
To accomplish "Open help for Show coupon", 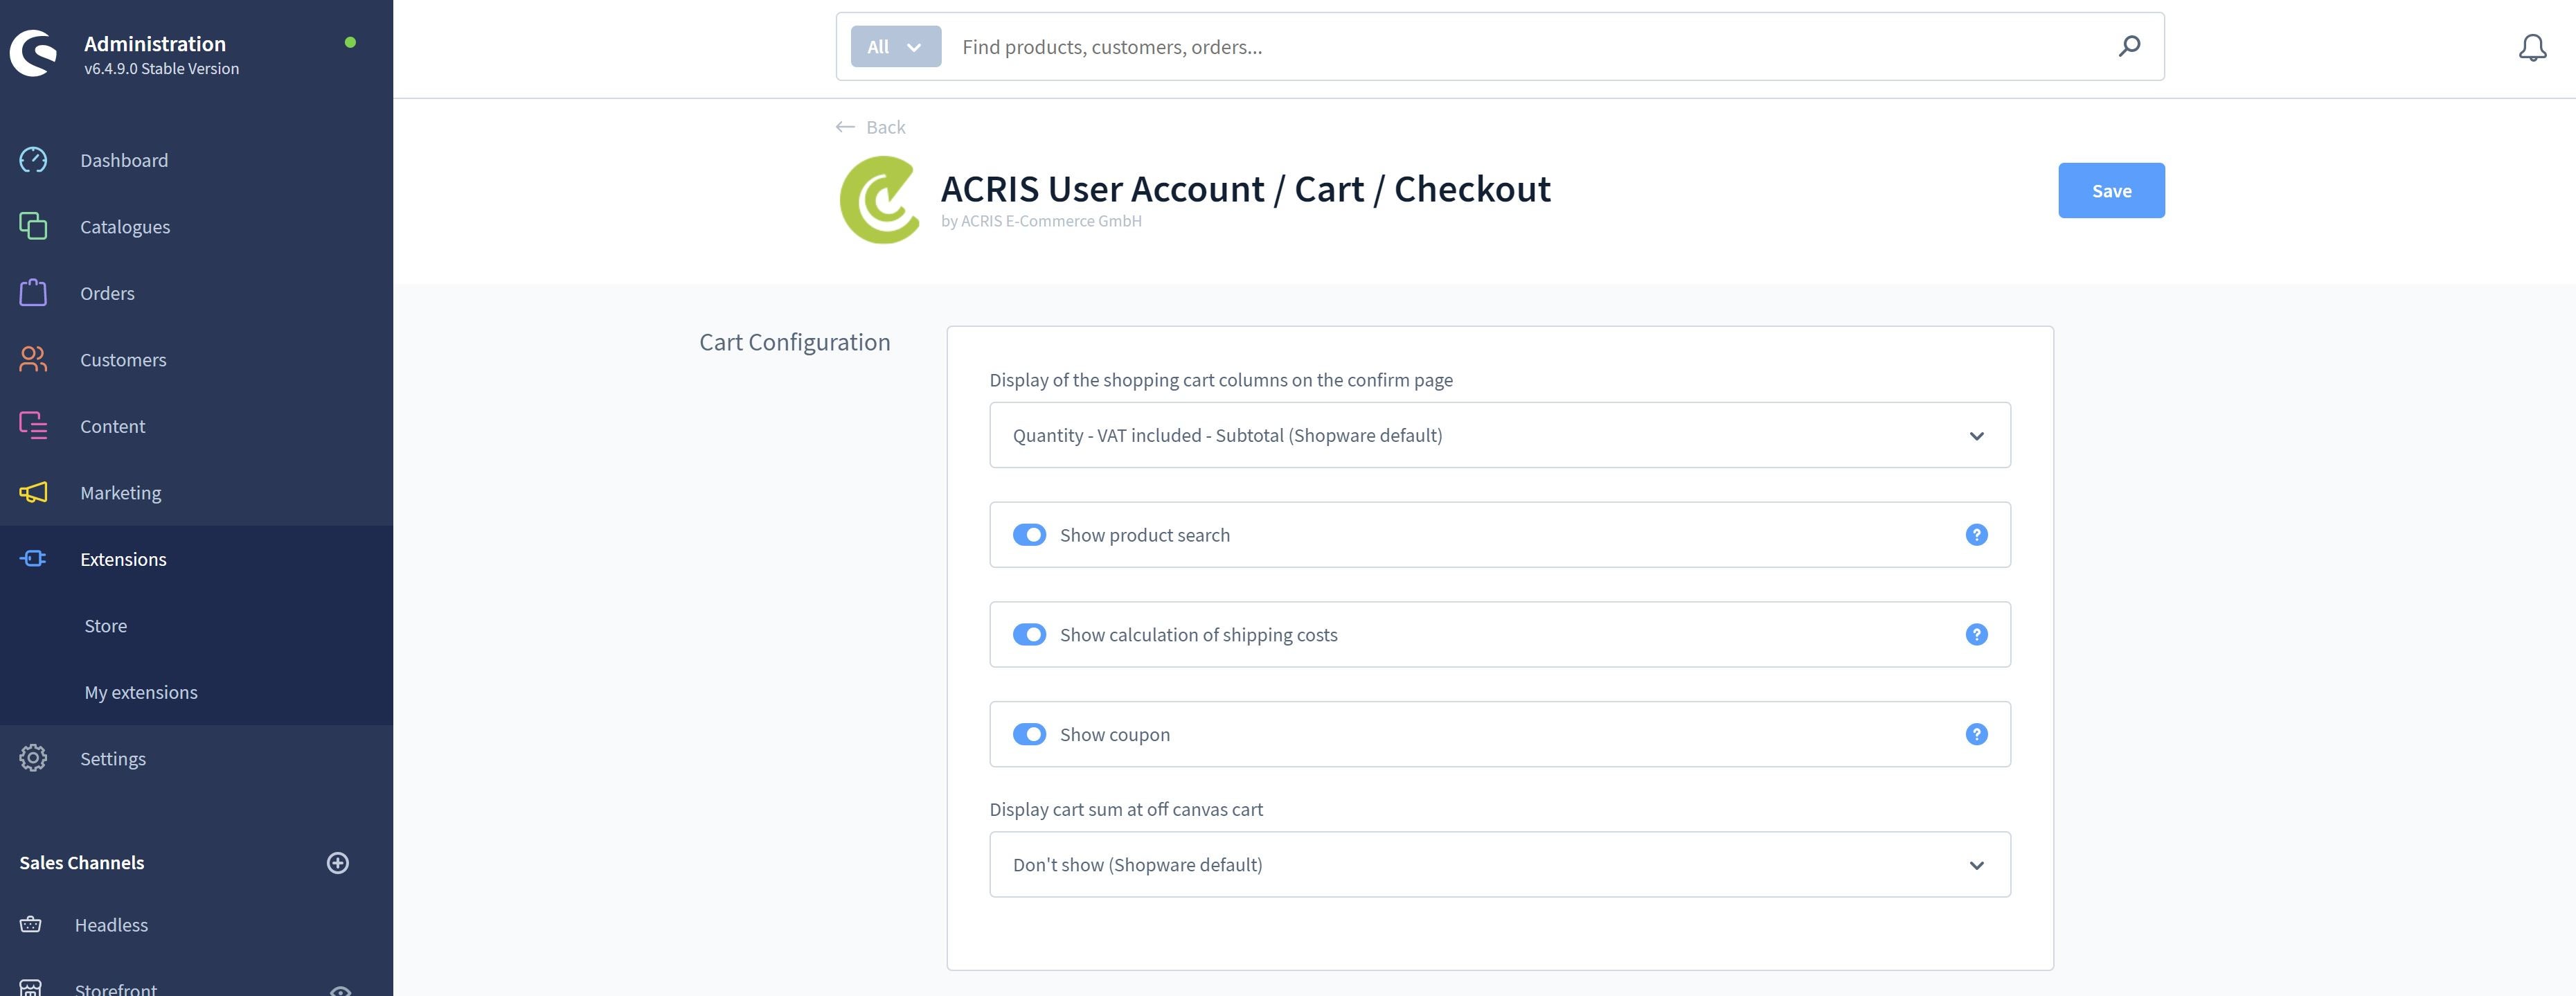I will pyautogui.click(x=1976, y=734).
